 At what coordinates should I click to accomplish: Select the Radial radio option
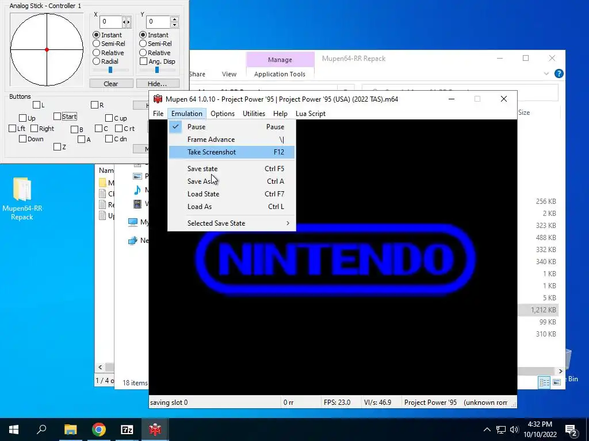pos(97,61)
